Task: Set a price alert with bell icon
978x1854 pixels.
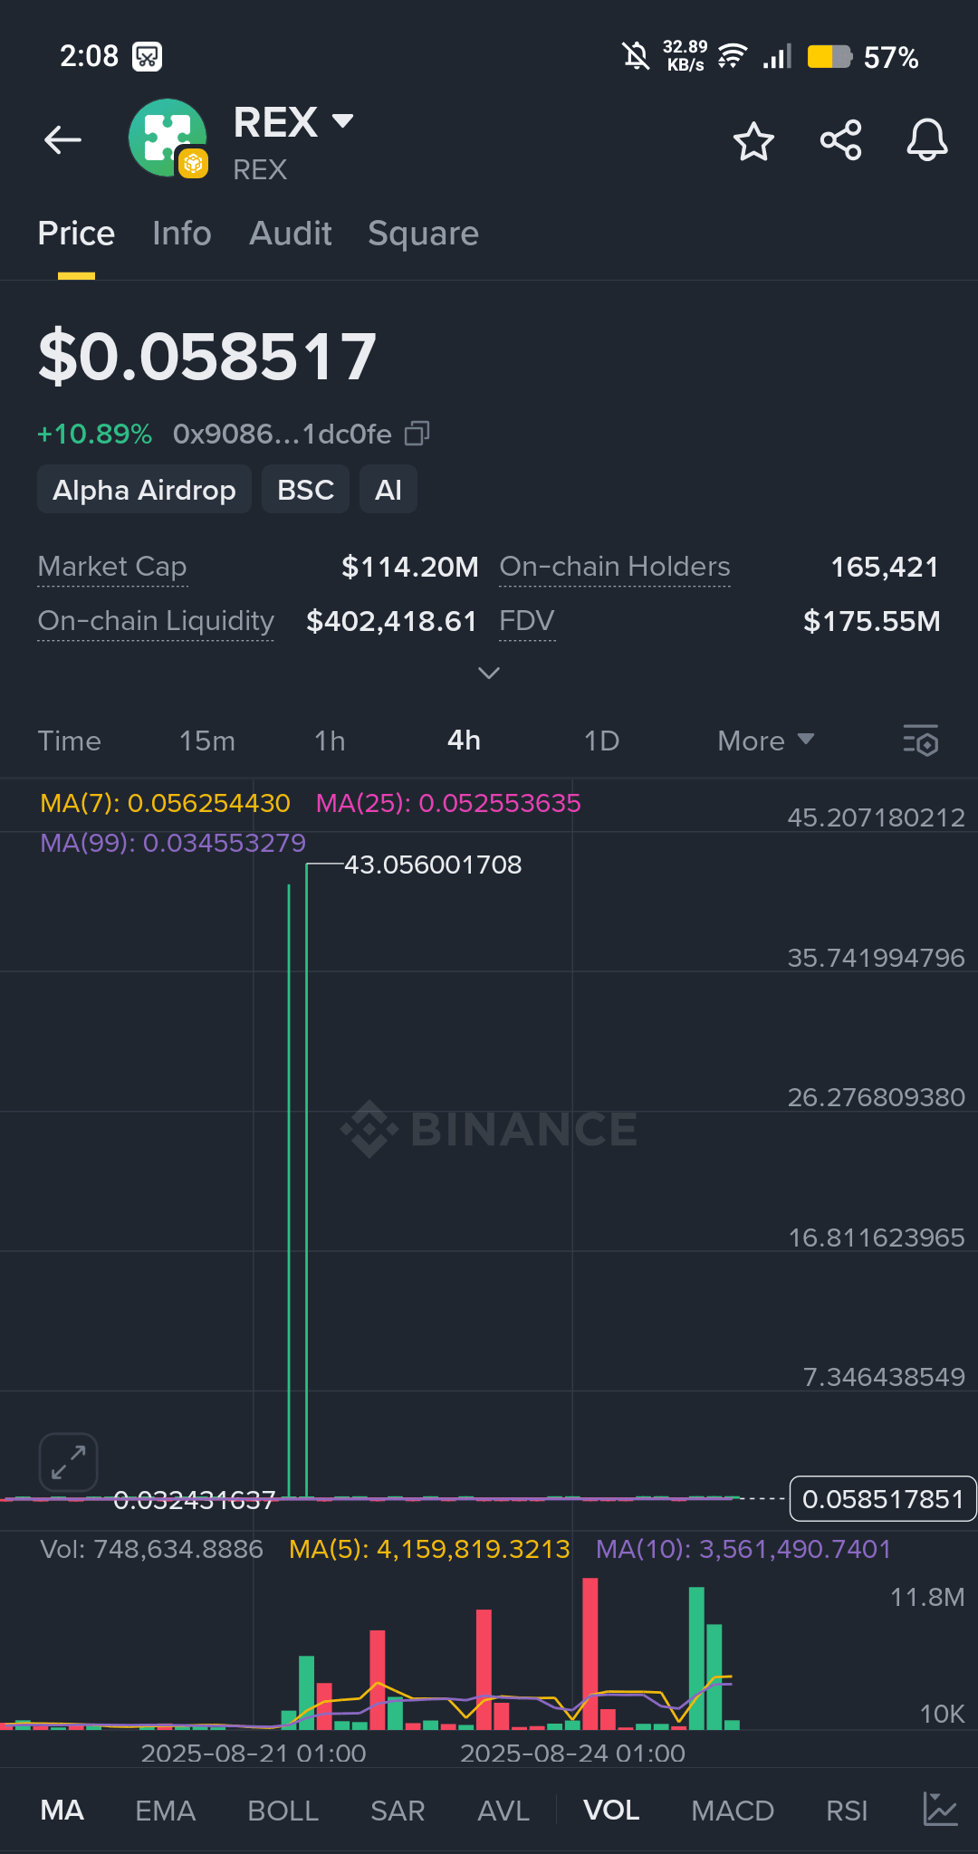Action: point(927,140)
